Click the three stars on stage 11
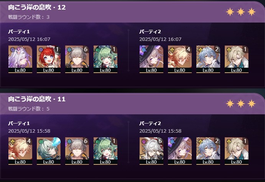Screen dimensions: 265x182 click(x=241, y=104)
